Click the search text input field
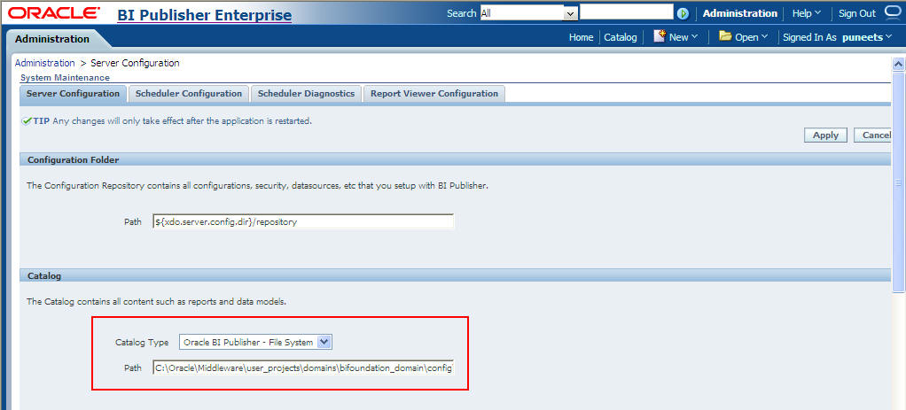906x410 pixels. point(627,12)
